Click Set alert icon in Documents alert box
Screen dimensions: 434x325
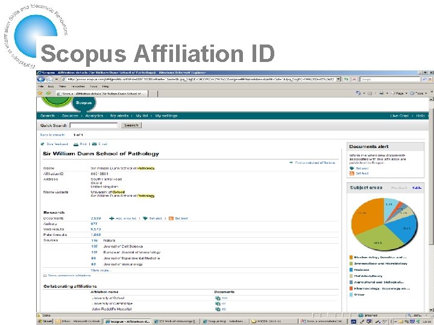[x=352, y=169]
